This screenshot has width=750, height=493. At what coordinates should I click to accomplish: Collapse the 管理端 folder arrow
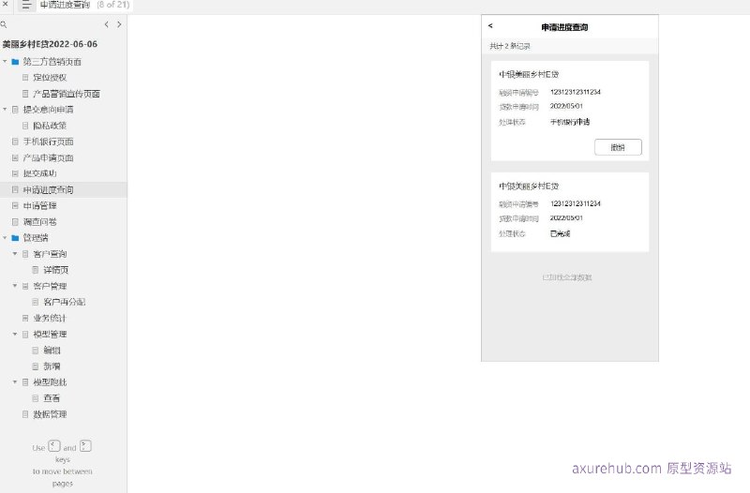point(5,237)
